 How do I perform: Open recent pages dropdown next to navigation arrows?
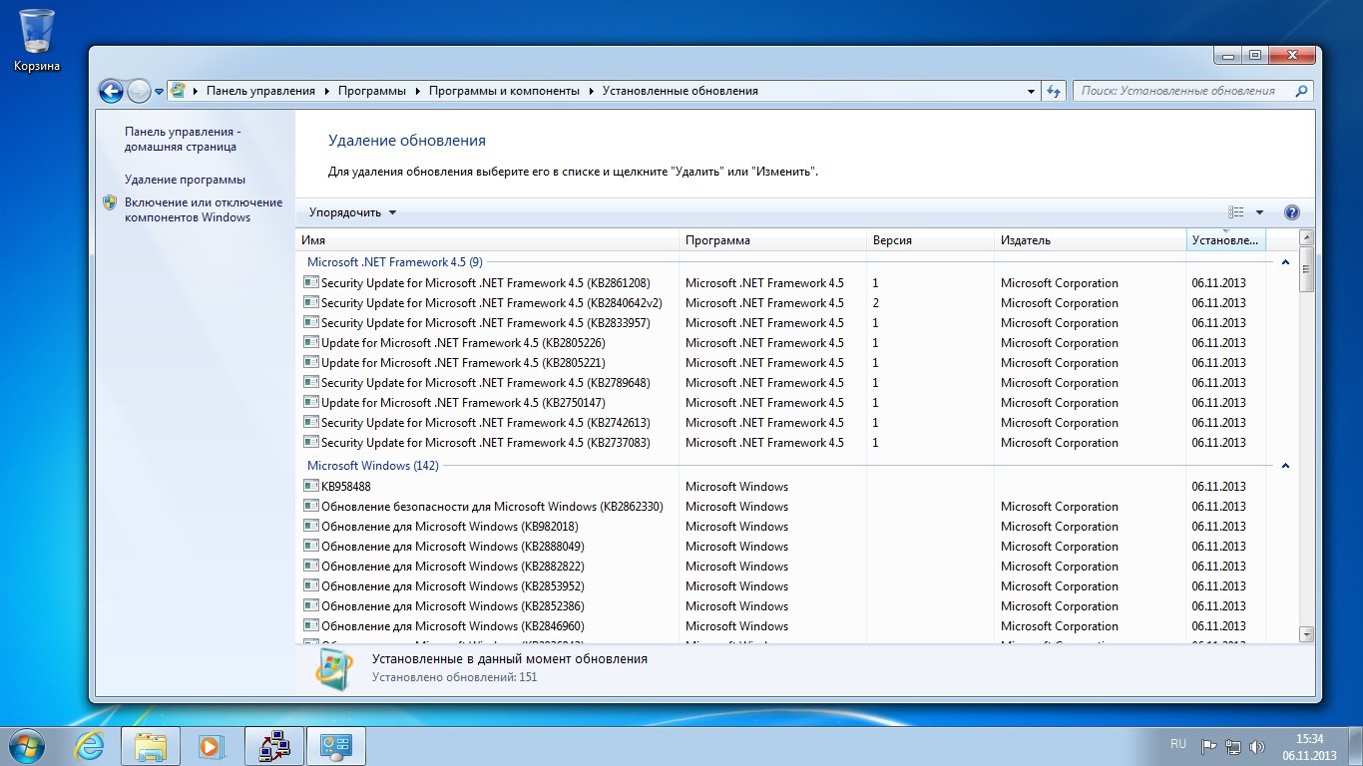[x=159, y=91]
